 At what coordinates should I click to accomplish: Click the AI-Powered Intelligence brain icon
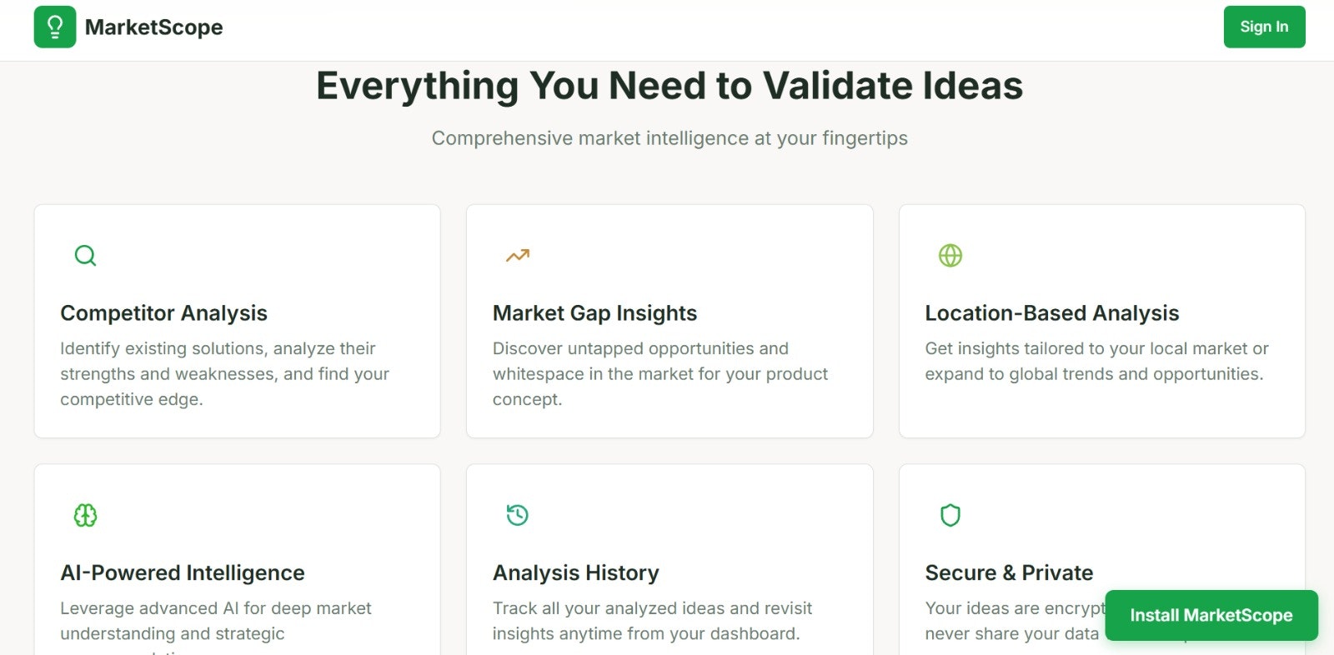pos(86,515)
